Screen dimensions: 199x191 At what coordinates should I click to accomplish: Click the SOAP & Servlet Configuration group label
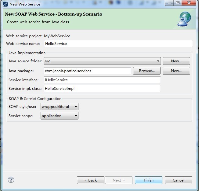pyautogui.click(x=35, y=99)
